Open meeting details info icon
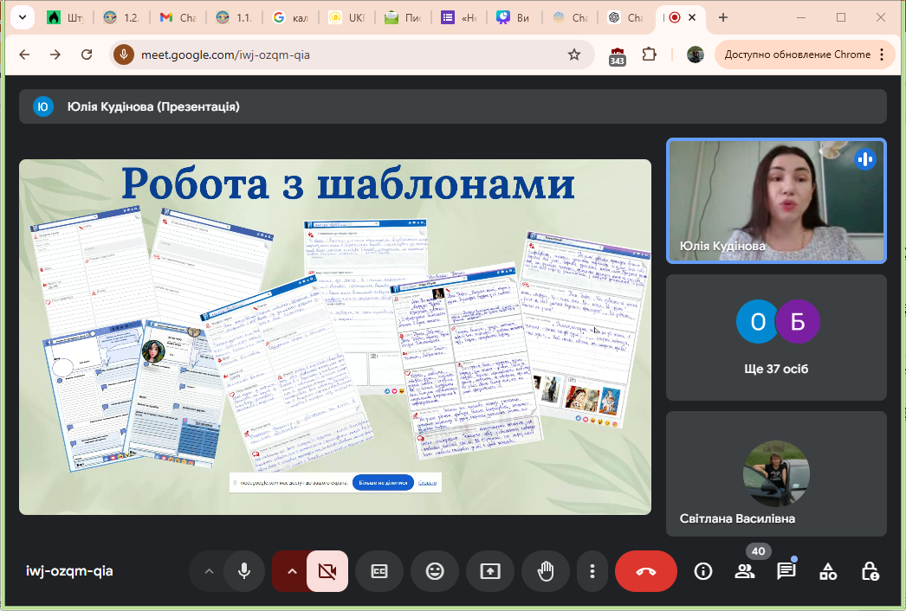906x611 pixels. click(703, 571)
